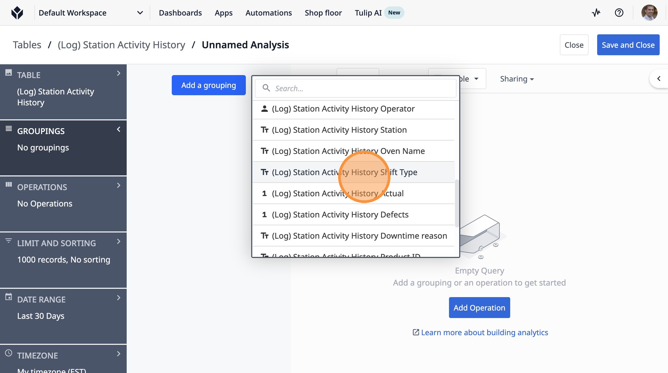Image resolution: width=668 pixels, height=373 pixels.
Task: Click the image icon beside Table
Action: pyautogui.click(x=9, y=72)
